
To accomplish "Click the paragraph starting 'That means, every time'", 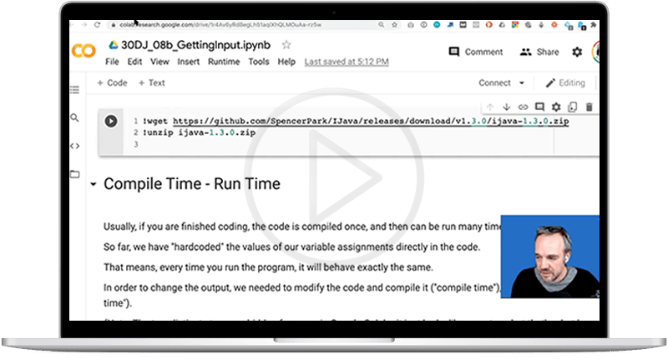I will (268, 267).
